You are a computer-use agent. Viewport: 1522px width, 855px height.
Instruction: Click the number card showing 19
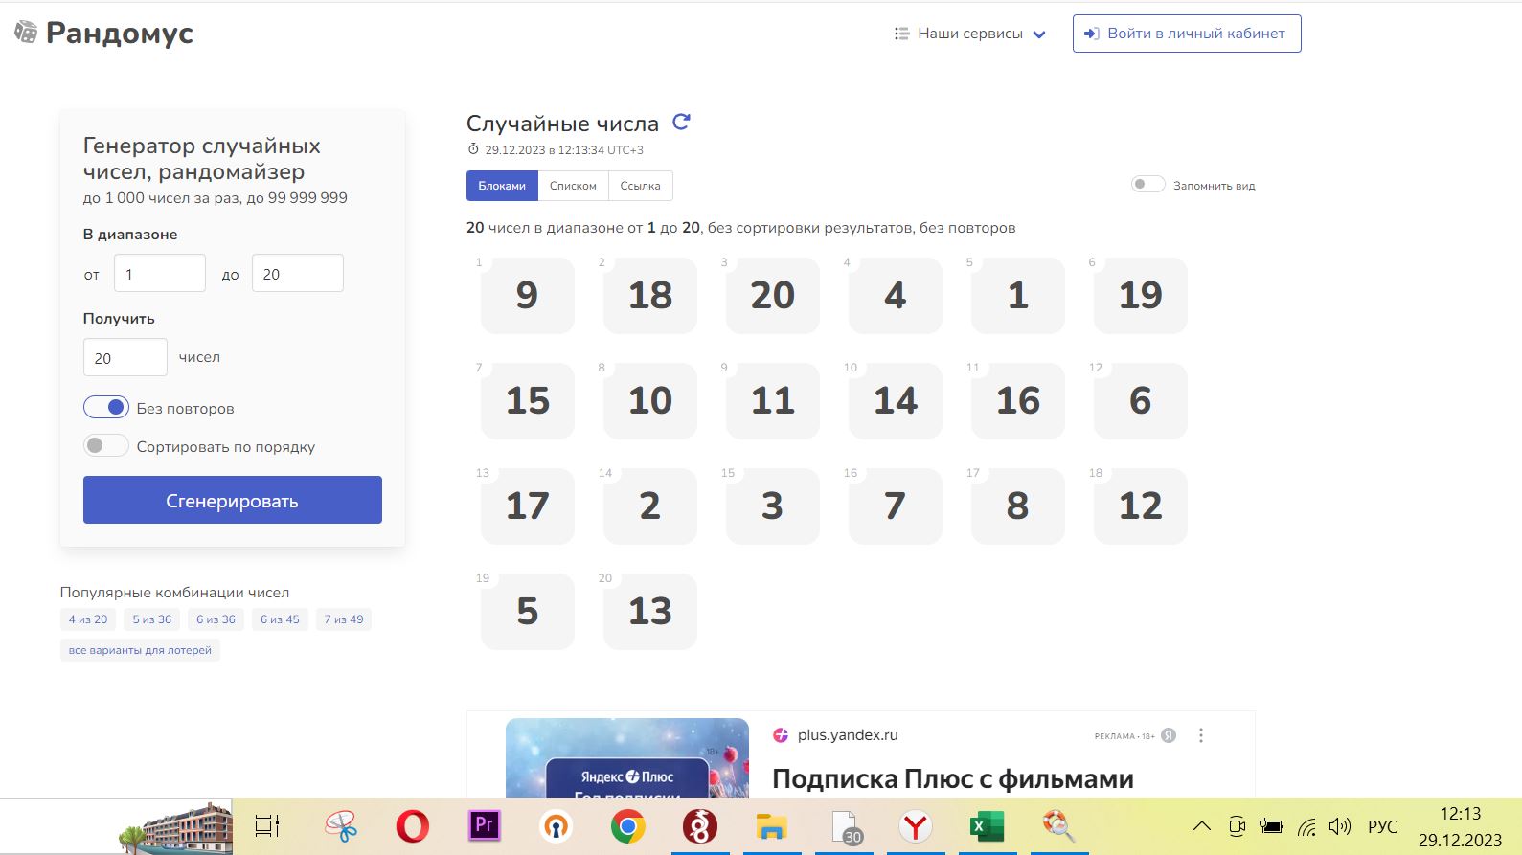tap(1141, 295)
